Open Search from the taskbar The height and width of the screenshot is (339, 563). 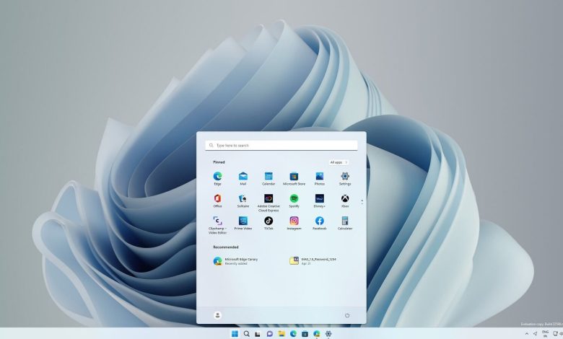[247, 334]
